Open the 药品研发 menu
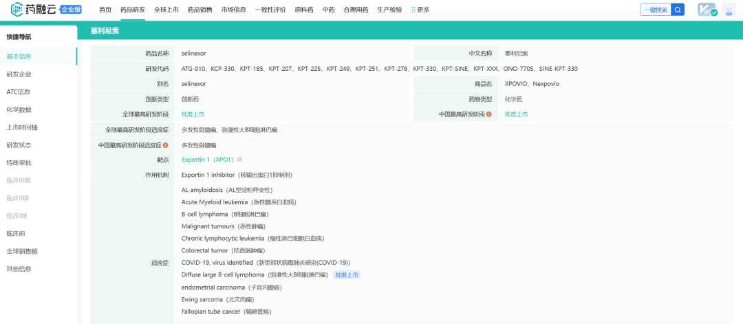 coord(132,10)
